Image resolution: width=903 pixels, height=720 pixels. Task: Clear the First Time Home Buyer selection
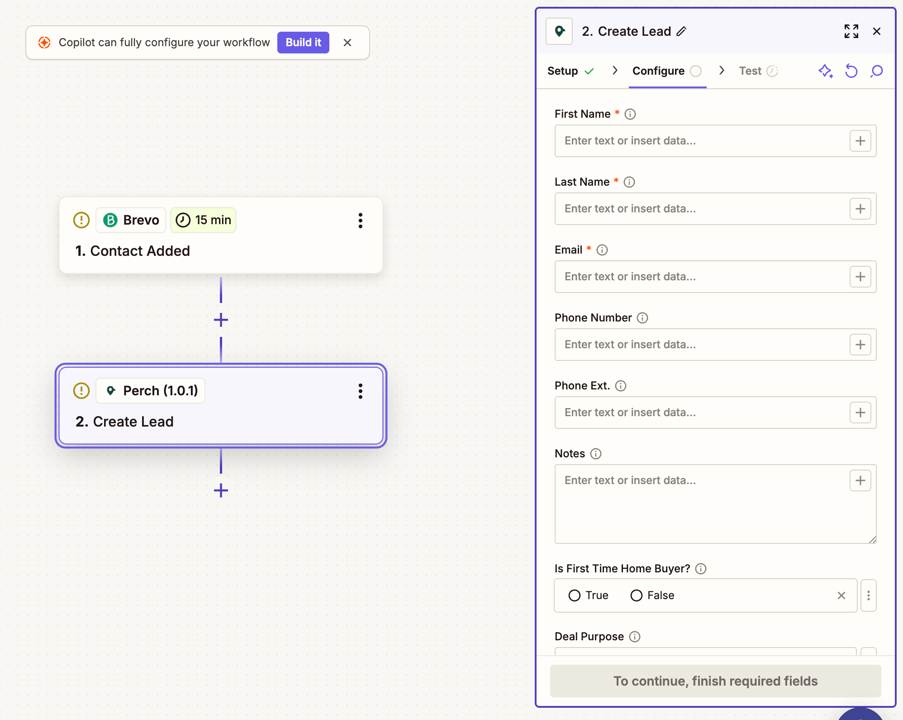pos(841,595)
